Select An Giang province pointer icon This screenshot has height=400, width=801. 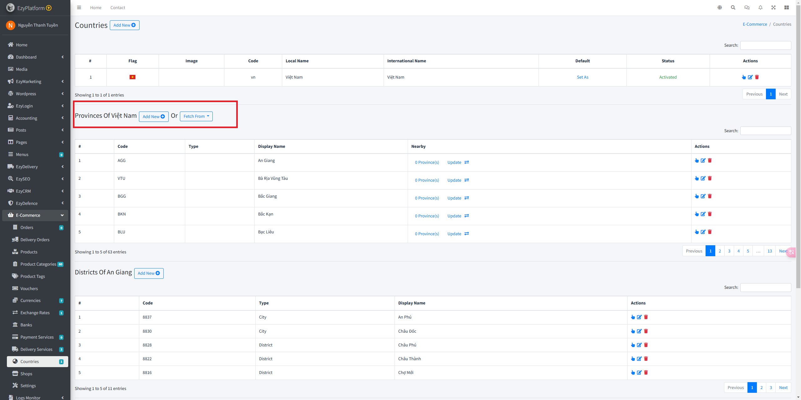697,160
